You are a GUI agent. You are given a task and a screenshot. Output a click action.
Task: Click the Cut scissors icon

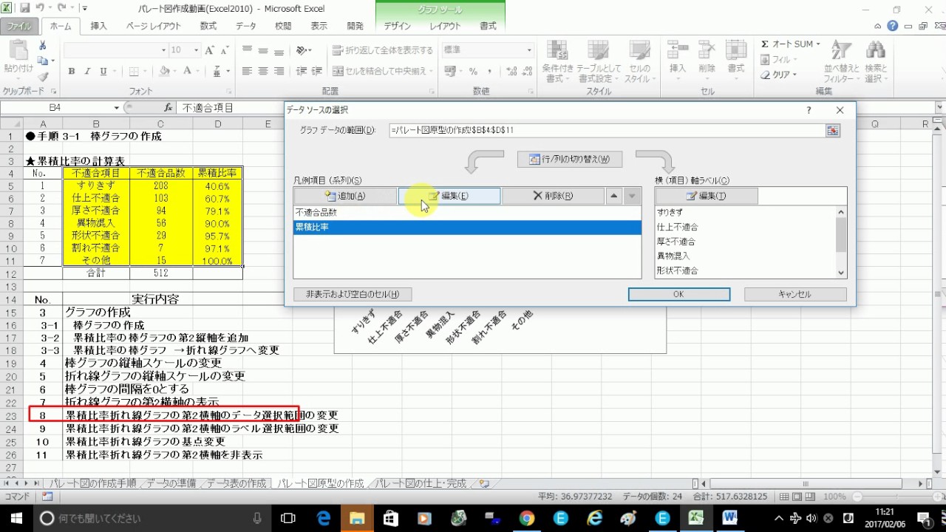(x=43, y=46)
